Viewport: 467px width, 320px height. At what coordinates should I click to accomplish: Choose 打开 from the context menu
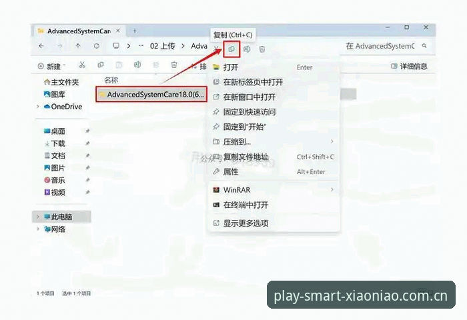(x=274, y=67)
